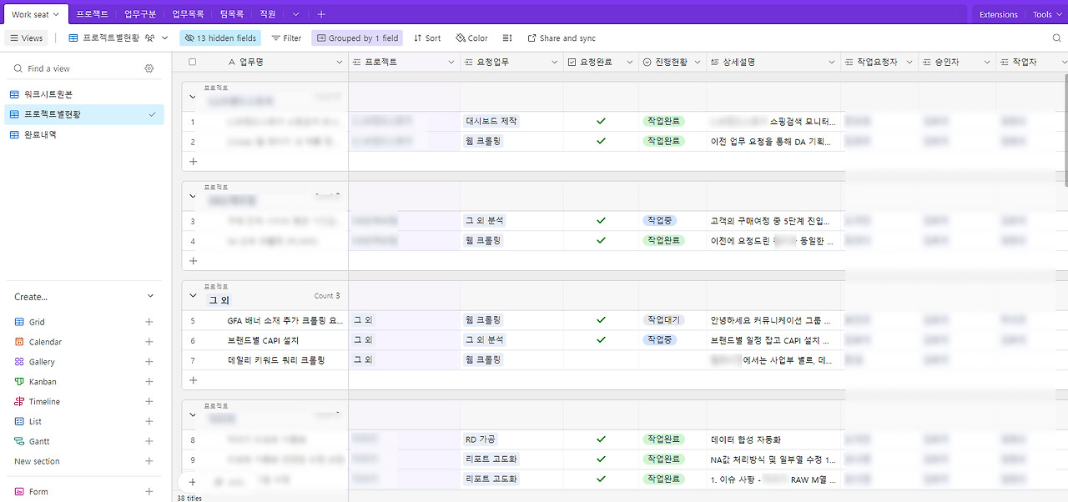Image resolution: width=1068 pixels, height=502 pixels.
Task: Open the row height settings icon
Action: [507, 38]
